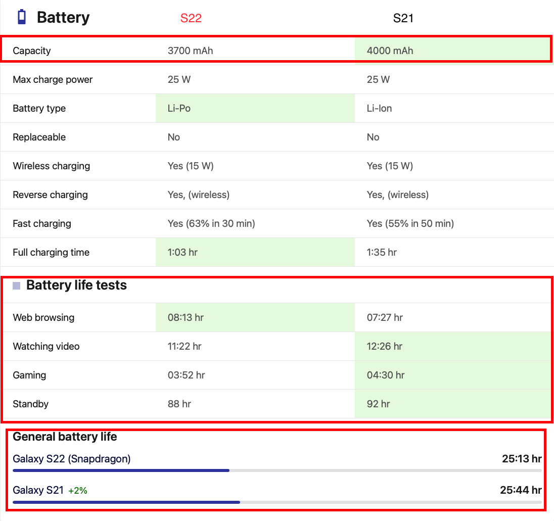Click the Web browsing row label
The image size is (554, 521).
43,317
